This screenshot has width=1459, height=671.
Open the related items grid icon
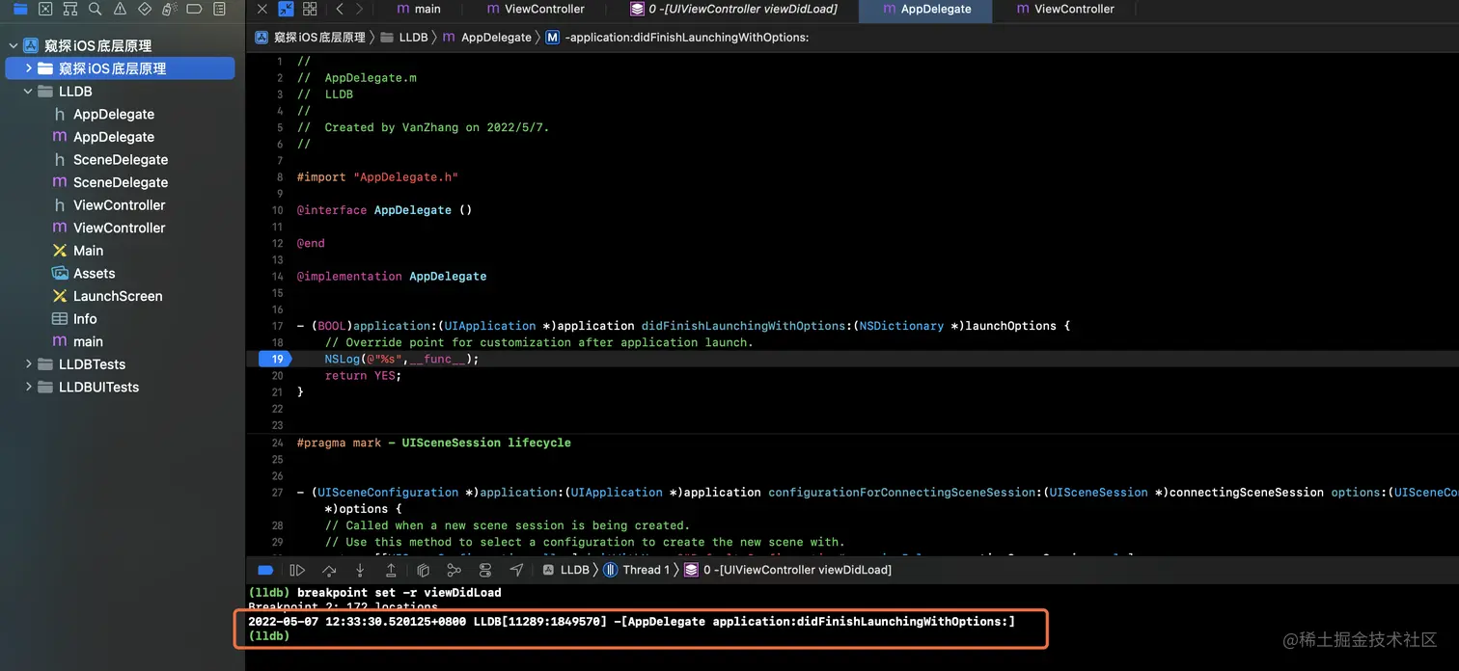click(x=310, y=9)
